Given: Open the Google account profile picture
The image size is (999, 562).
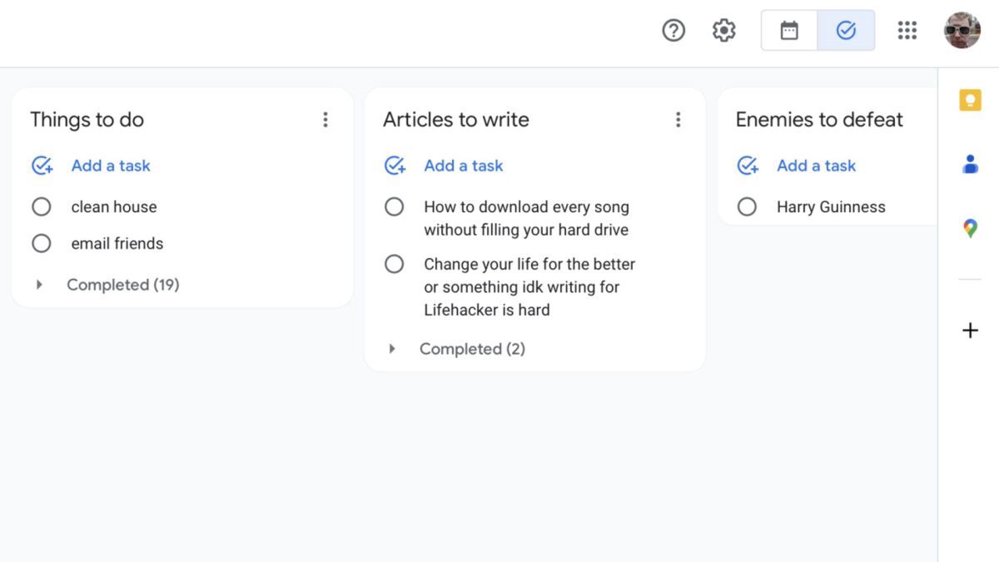Looking at the screenshot, I should pos(962,31).
